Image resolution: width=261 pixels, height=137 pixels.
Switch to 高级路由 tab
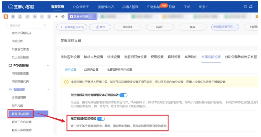click(x=191, y=57)
